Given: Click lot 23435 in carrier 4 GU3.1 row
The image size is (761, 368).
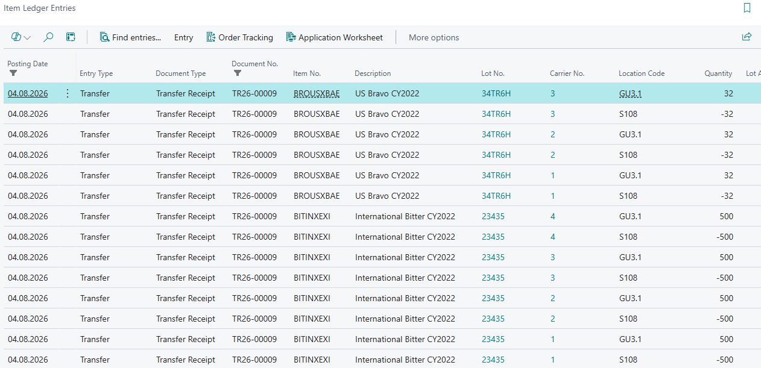Looking at the screenshot, I should 493,216.
